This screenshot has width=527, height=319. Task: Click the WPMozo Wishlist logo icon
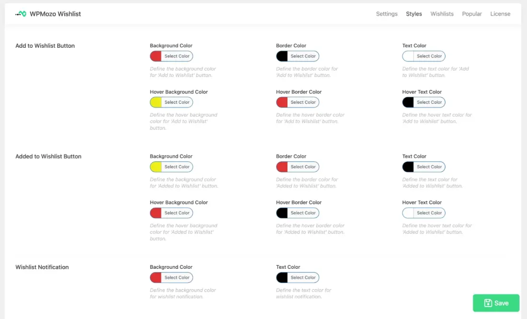click(x=21, y=14)
